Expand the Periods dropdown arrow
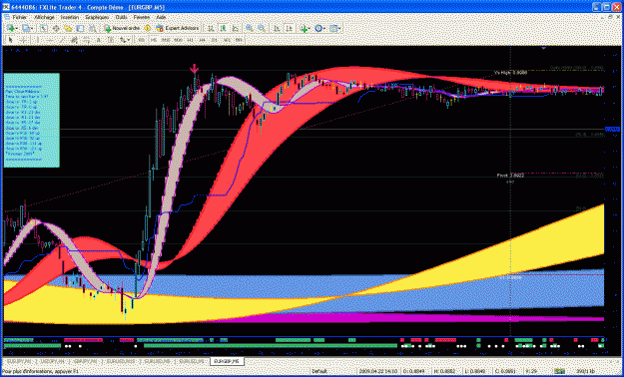The image size is (624, 377). click(x=324, y=28)
